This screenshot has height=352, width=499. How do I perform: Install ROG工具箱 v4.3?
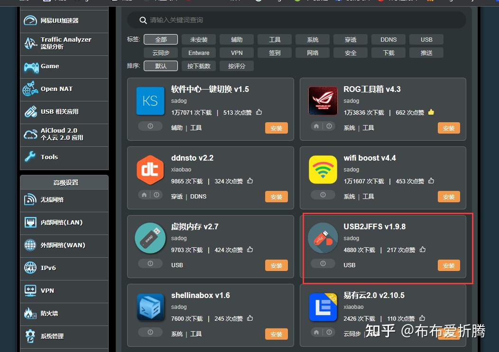pos(449,128)
